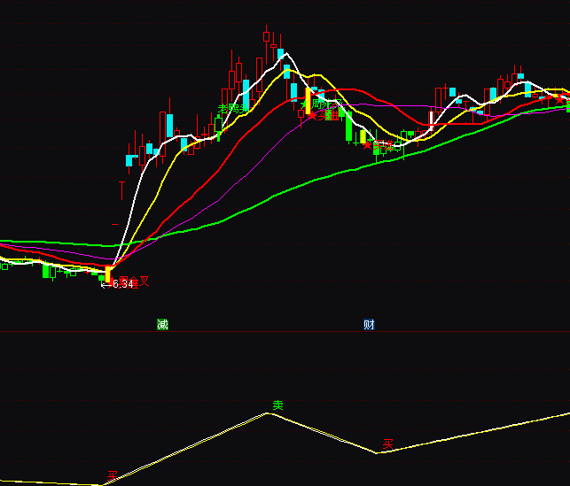Viewport: 570px width, 486px height.
Task: Click the 买 marker right of the 卖 peak
Action: (387, 444)
